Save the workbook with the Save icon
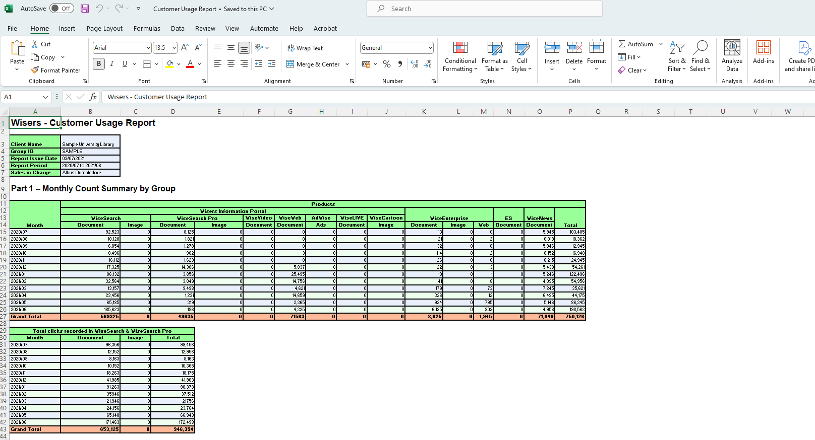 85,9
